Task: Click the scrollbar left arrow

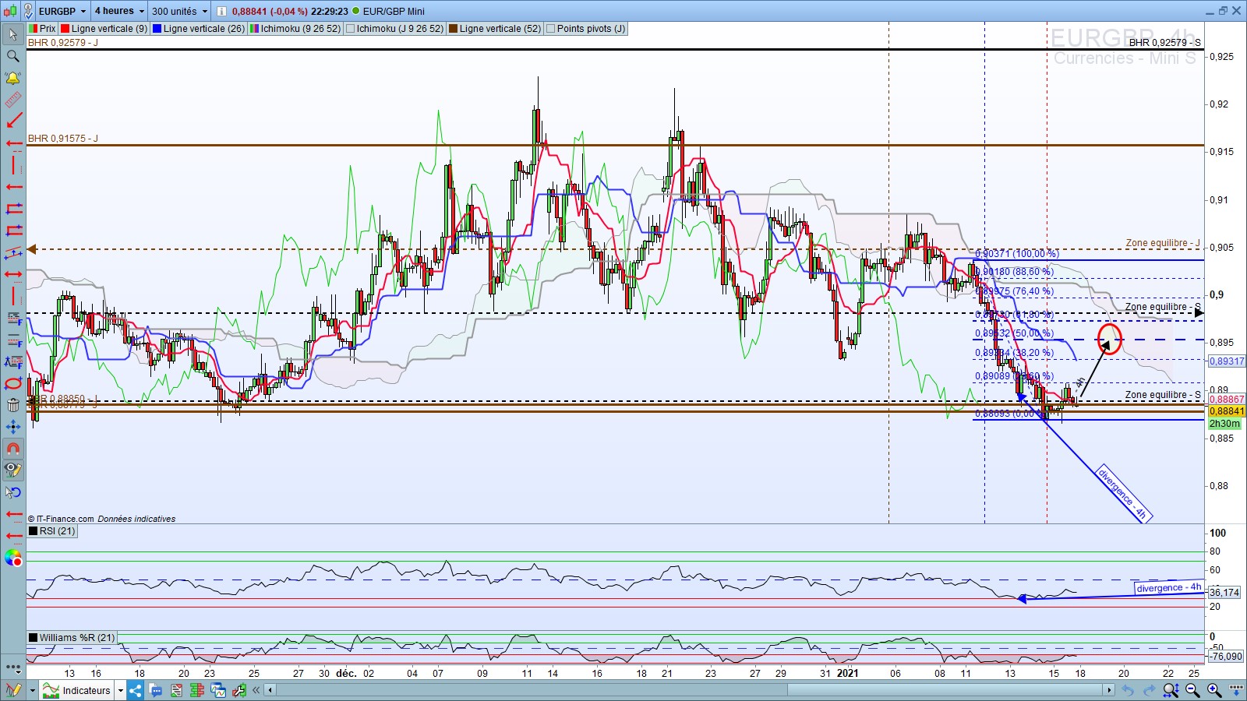Action: pos(270,690)
